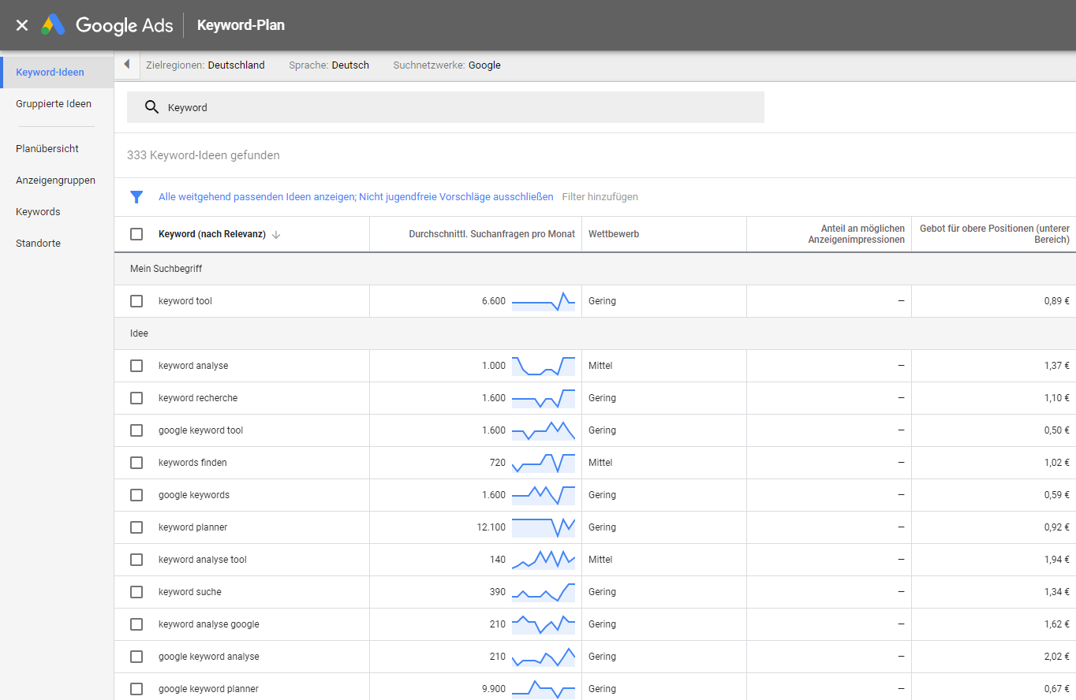Click the sort arrow next to Keyword (nach Relevanz)
Screen dimensions: 1076x700
[x=276, y=235]
